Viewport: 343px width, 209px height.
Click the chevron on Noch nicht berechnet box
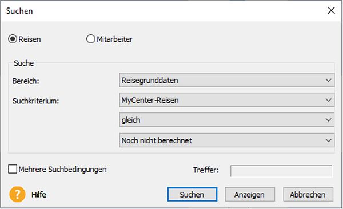point(328,140)
